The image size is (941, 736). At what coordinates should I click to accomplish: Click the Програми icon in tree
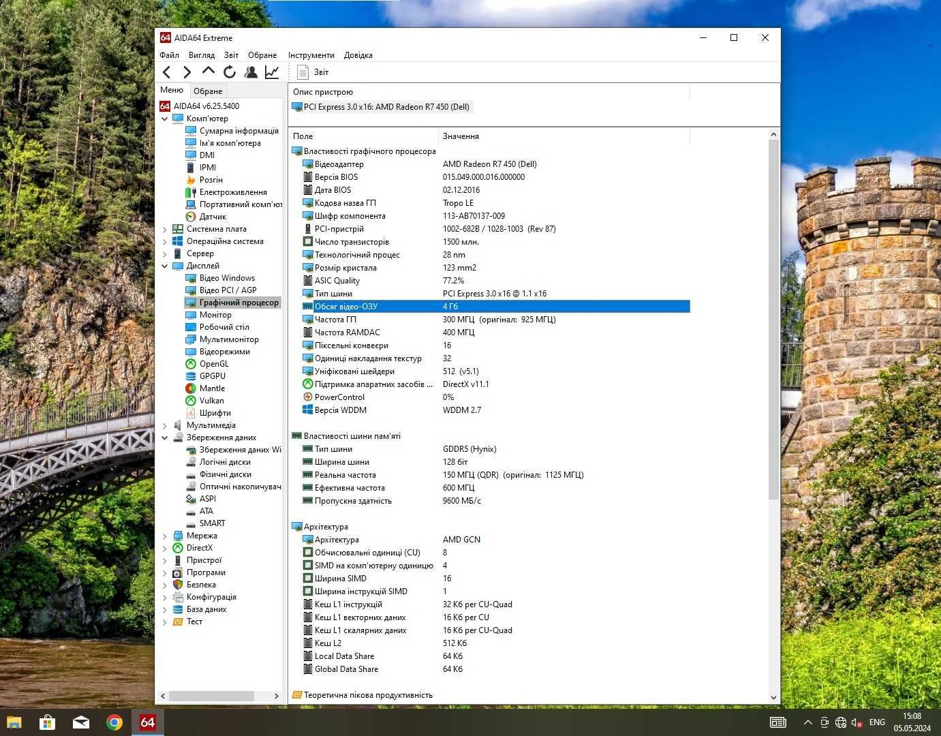(178, 572)
